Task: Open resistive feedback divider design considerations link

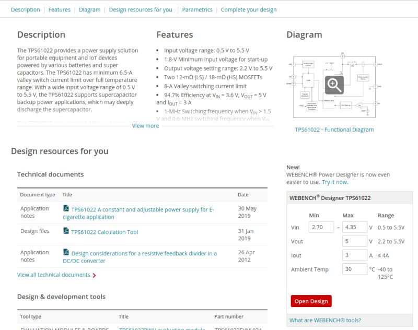Action: coord(140,257)
